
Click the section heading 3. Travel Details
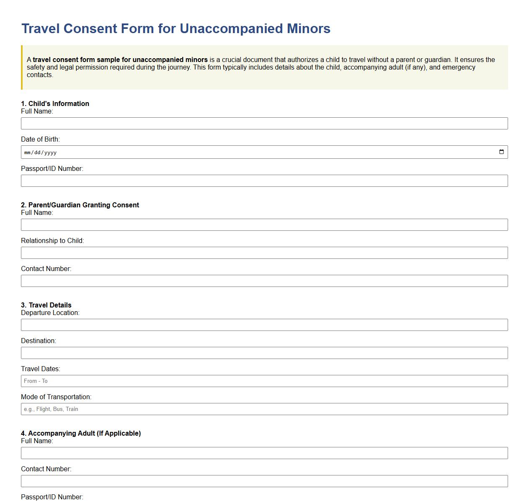point(46,305)
